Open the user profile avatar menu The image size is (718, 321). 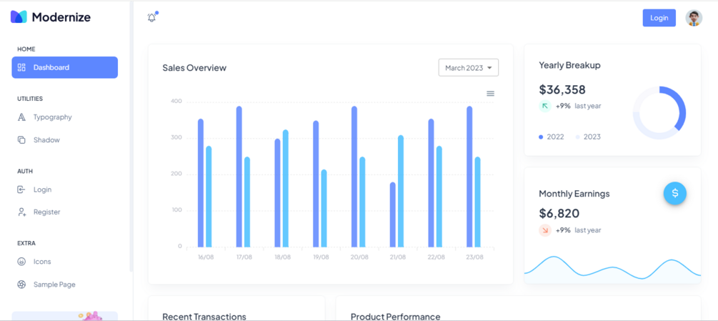click(x=693, y=18)
